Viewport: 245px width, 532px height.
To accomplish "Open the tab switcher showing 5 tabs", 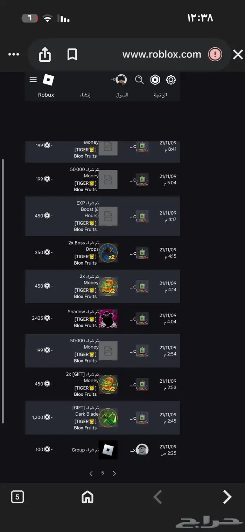I will click(x=17, y=497).
